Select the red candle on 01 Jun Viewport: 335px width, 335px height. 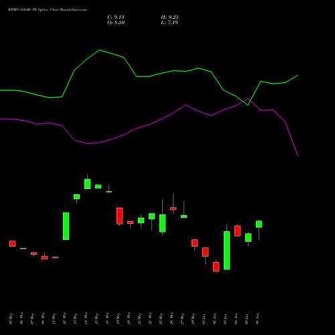point(206,252)
